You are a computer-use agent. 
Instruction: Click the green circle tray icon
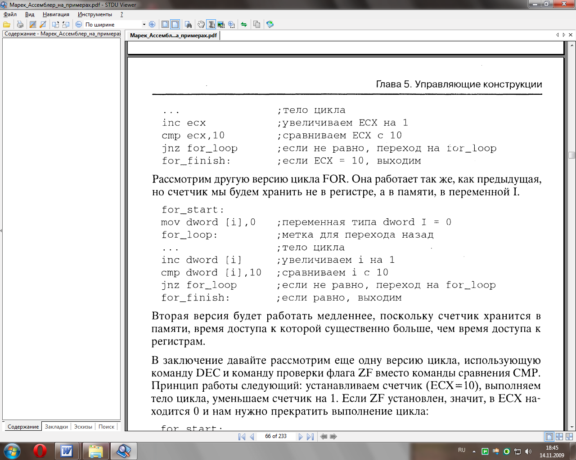pos(507,451)
